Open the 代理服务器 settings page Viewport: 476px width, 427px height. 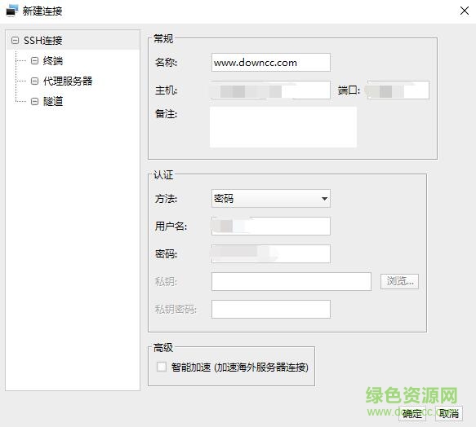[x=68, y=81]
